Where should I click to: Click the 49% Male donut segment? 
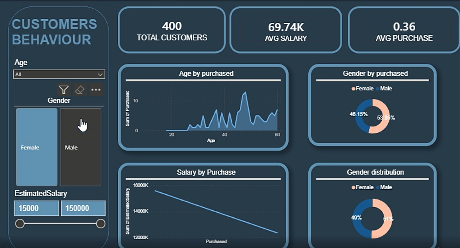(x=357, y=218)
